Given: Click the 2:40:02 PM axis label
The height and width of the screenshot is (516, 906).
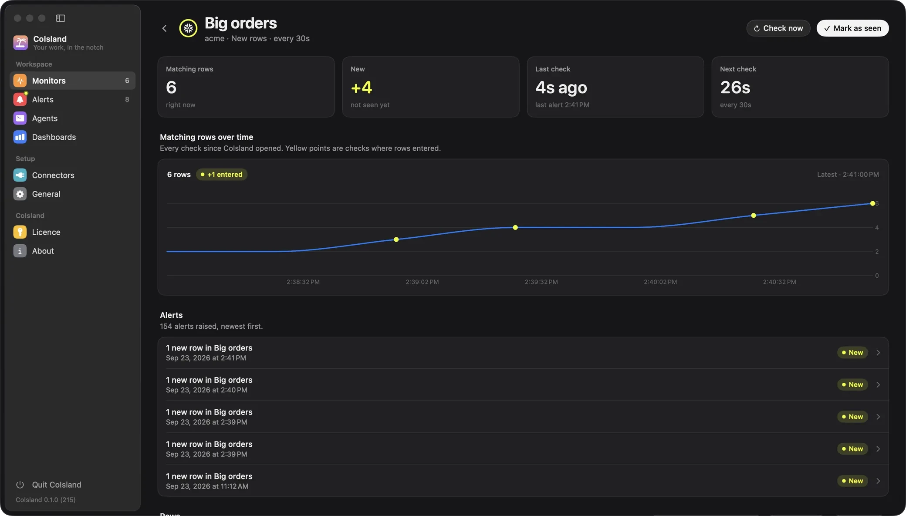Looking at the screenshot, I should (x=660, y=282).
